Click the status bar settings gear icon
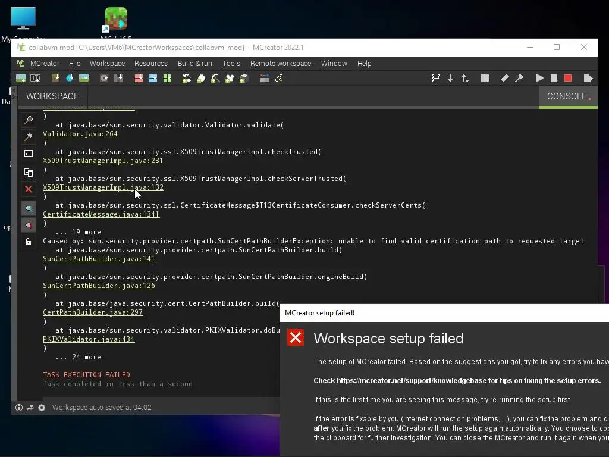Screen dimensions: 609x457 [x=42, y=408]
